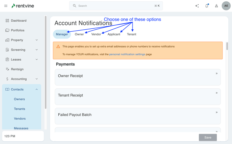Click the Save button

point(208,137)
